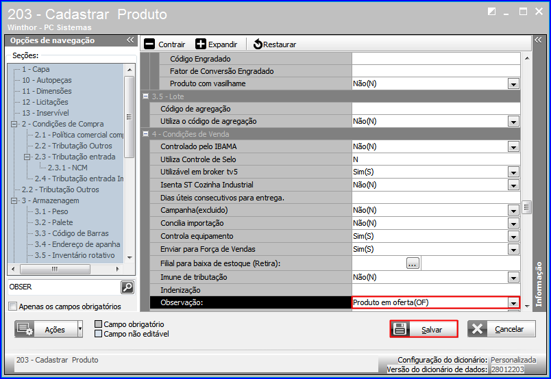Select 3.4 - Endereço de apanha item
The height and width of the screenshot is (379, 551).
77,244
